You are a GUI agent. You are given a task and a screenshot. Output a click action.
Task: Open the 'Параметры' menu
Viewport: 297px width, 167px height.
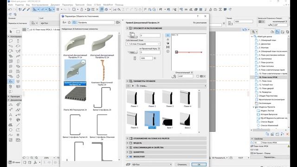coord(67,5)
